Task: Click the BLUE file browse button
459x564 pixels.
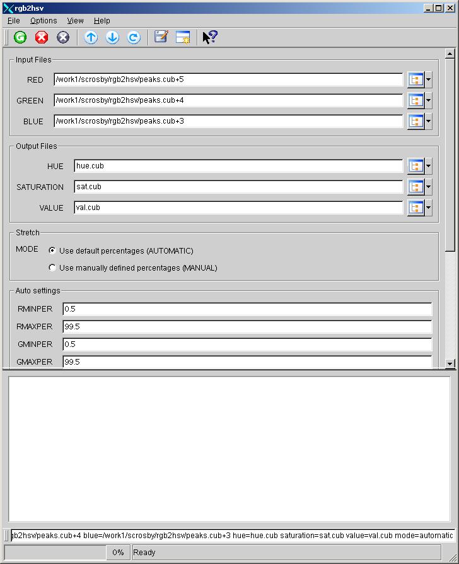Action: coord(415,121)
